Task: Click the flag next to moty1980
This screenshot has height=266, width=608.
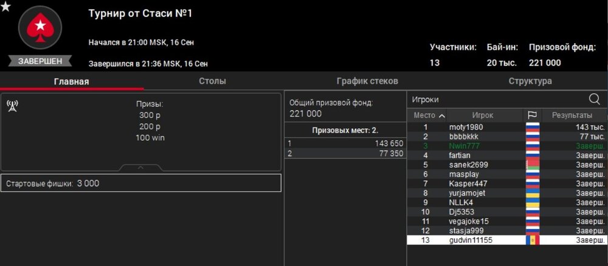Action: tap(532, 128)
